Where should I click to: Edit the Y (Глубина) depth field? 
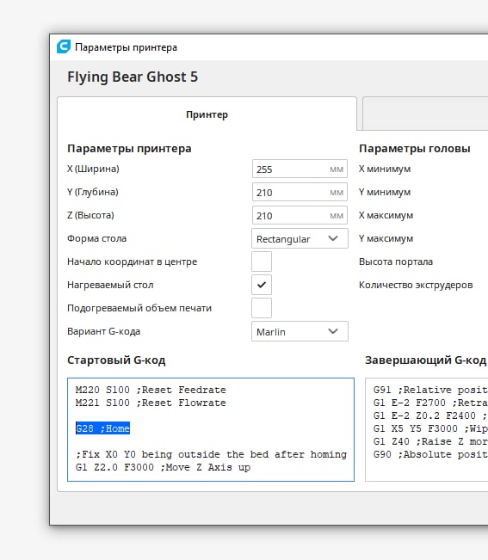pyautogui.click(x=300, y=192)
